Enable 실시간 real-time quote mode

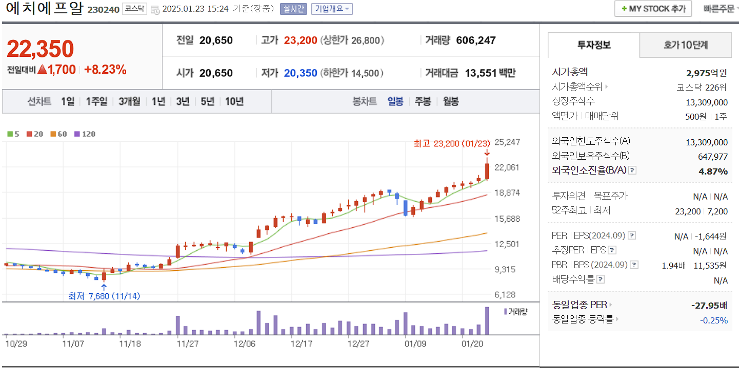click(x=292, y=9)
